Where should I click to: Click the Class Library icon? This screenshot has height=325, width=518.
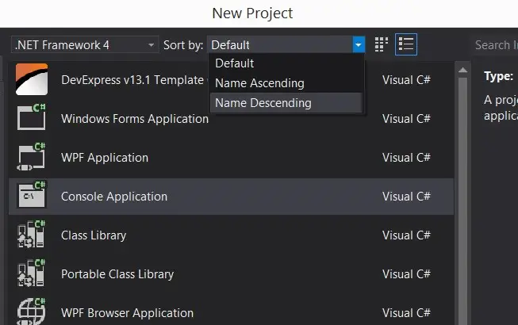(x=32, y=234)
